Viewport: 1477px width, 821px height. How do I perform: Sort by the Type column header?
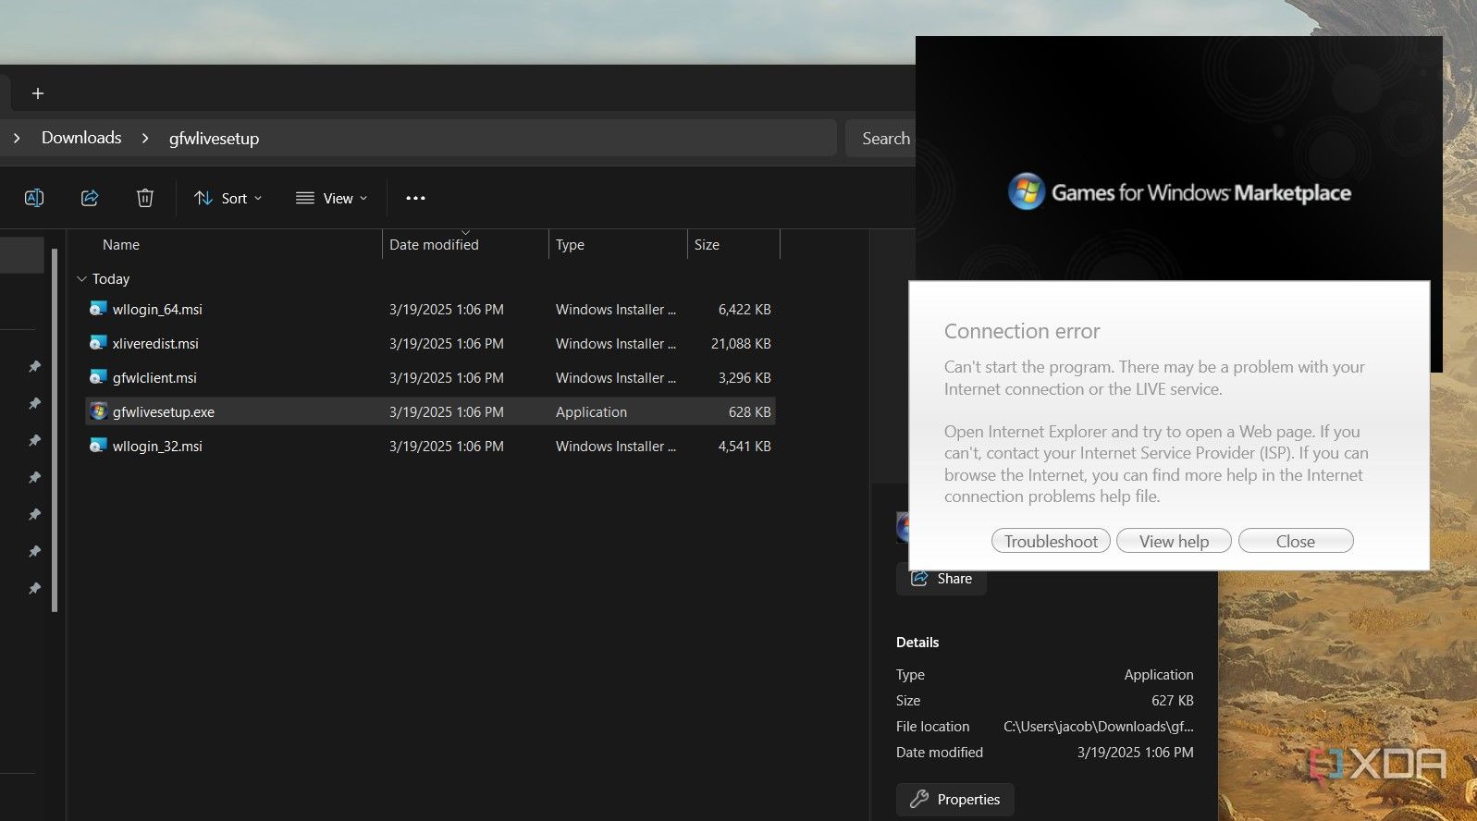[570, 245]
